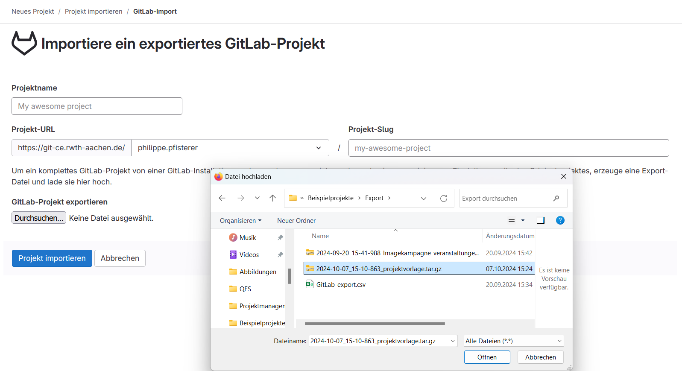This screenshot has height=371, width=682.
Task: Click the Dateiname input field
Action: point(379,341)
